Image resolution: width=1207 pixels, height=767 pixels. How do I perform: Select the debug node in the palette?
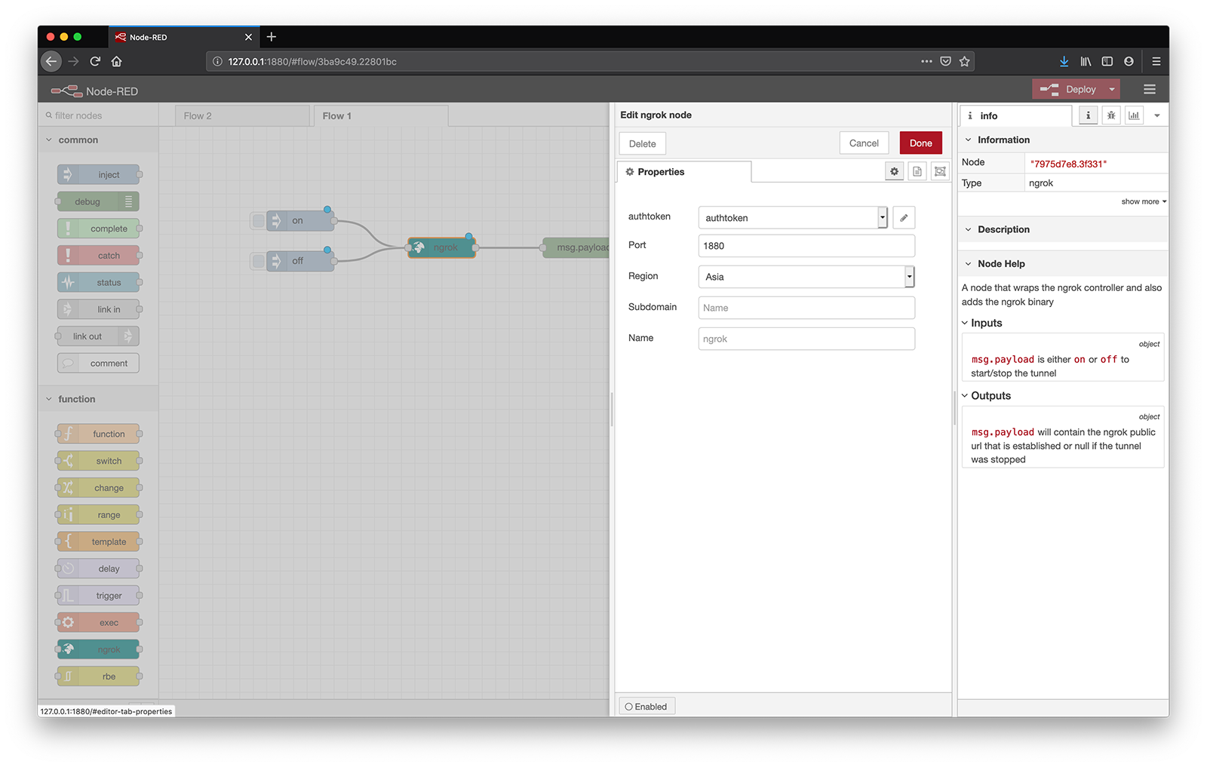98,201
